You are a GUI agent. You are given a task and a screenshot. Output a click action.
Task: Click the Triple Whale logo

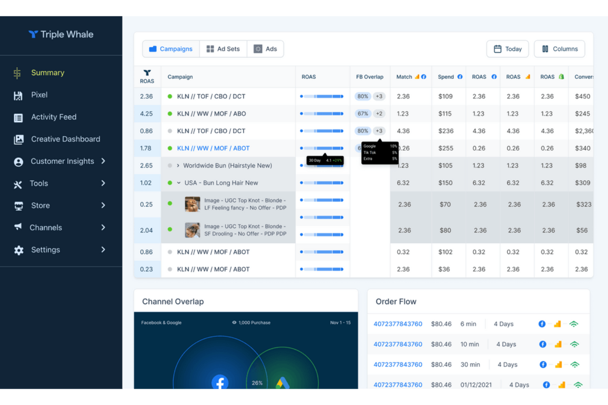(61, 34)
